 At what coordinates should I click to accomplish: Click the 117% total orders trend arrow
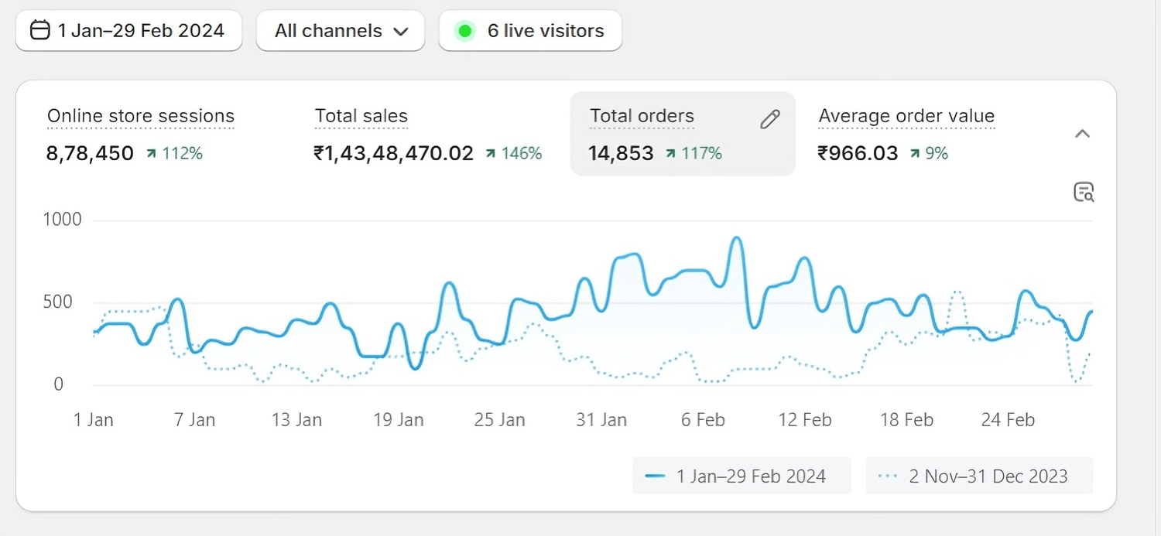point(670,154)
